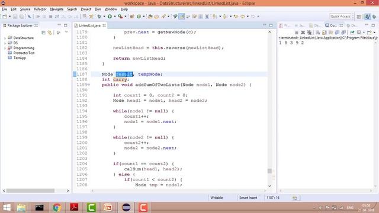
Task: Click the Quick Access search field
Action: (x=341, y=16)
